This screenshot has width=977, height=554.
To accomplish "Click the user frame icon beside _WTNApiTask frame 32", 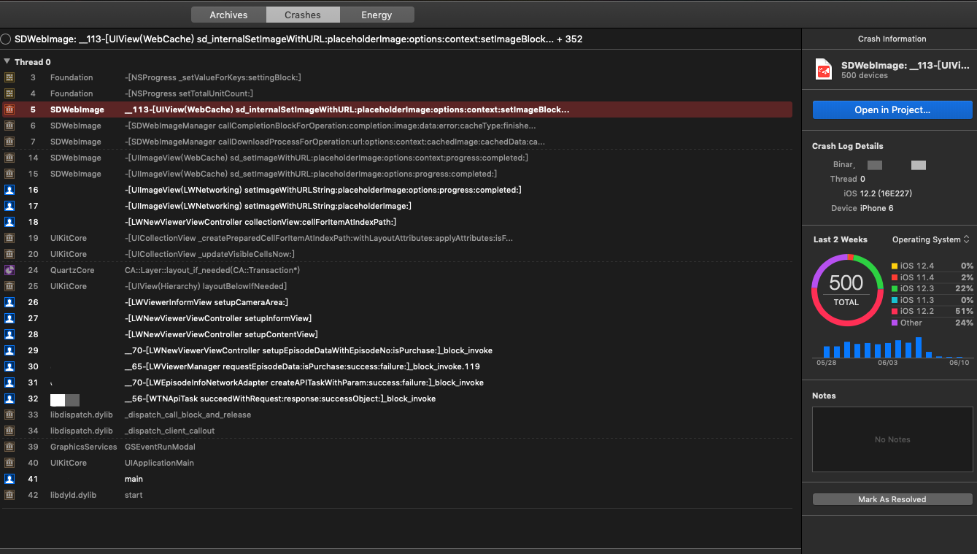I will coord(9,399).
